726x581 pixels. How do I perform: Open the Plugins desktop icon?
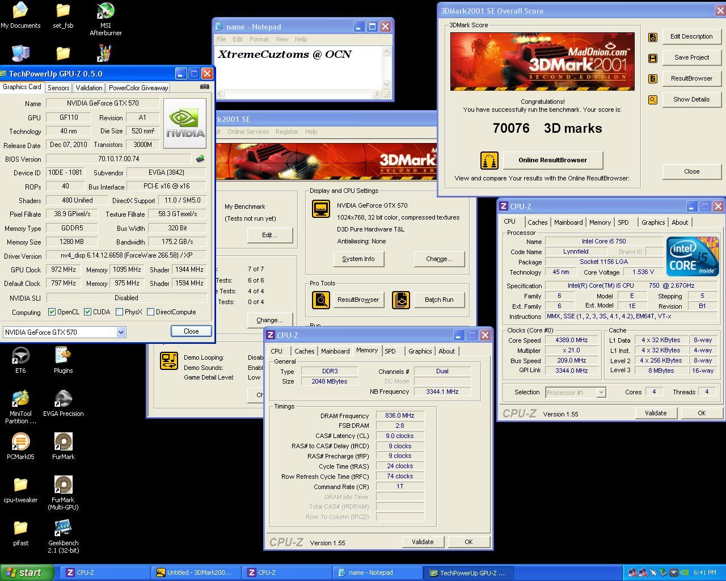coord(63,360)
